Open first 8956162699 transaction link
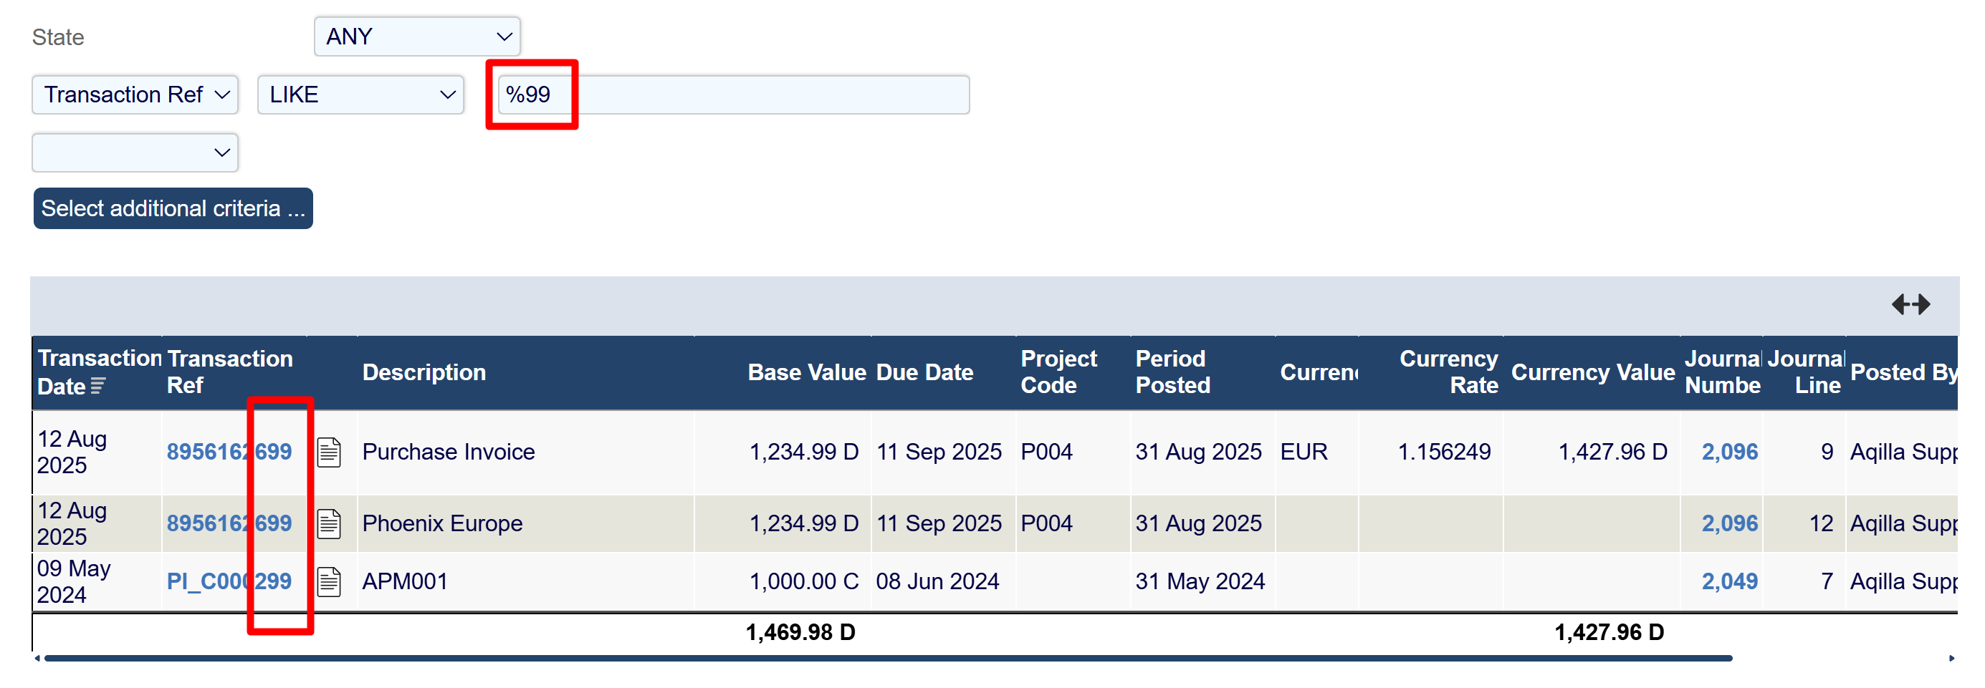The image size is (1985, 688). [229, 452]
